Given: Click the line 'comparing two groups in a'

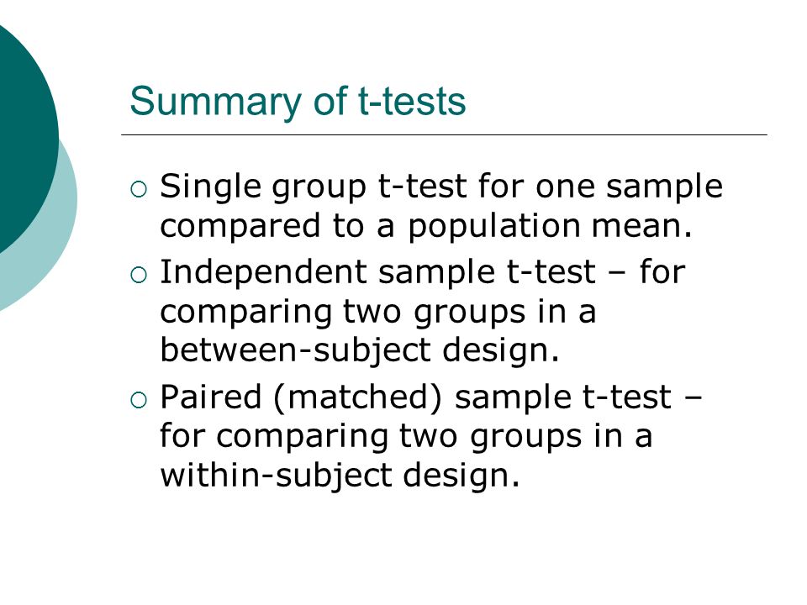Looking at the screenshot, I should 377,313.
